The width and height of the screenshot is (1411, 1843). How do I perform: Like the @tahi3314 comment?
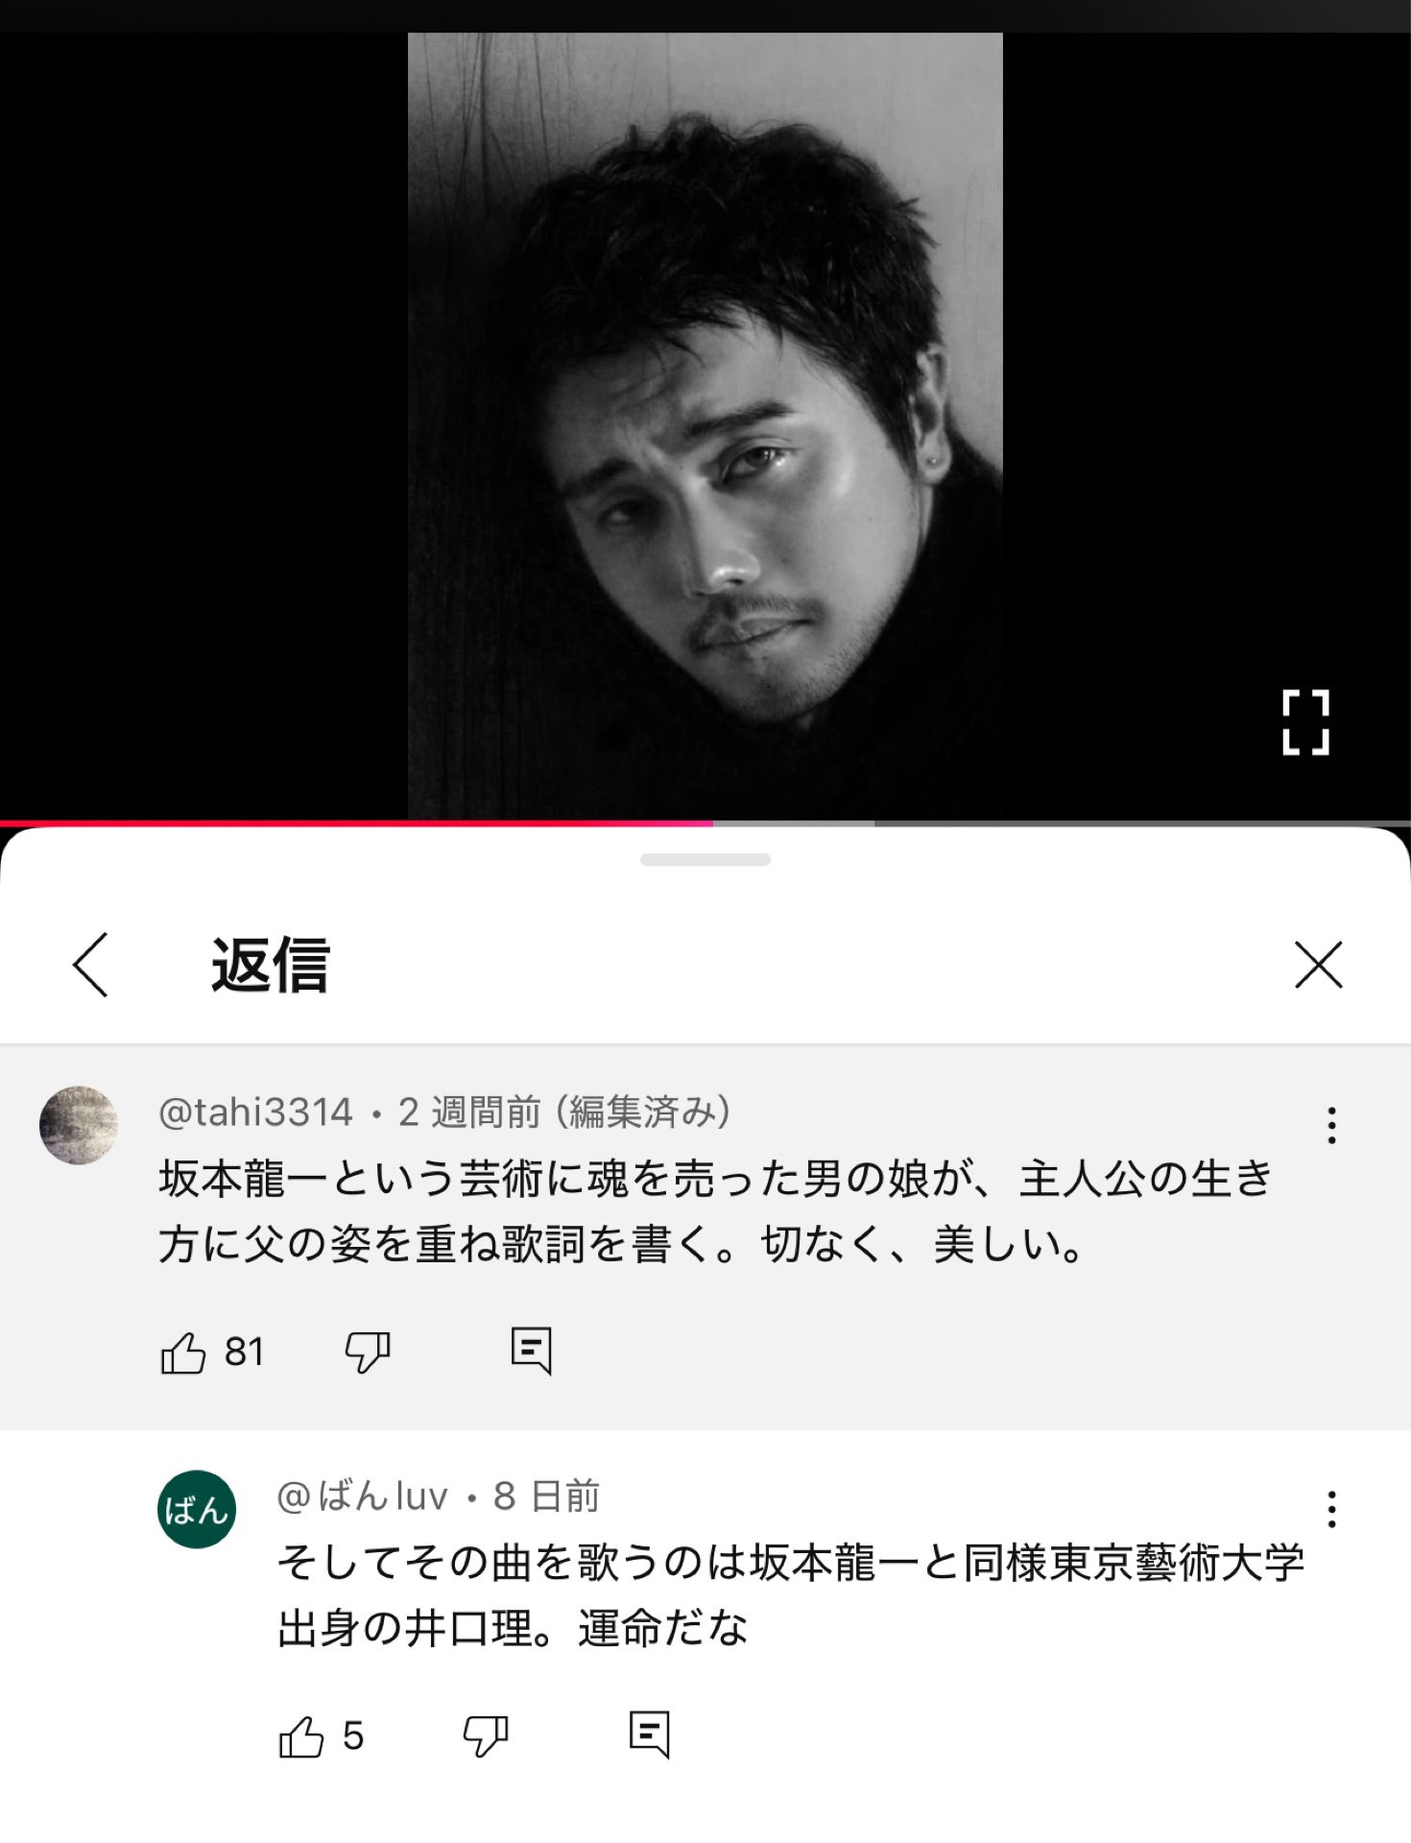tap(182, 1352)
